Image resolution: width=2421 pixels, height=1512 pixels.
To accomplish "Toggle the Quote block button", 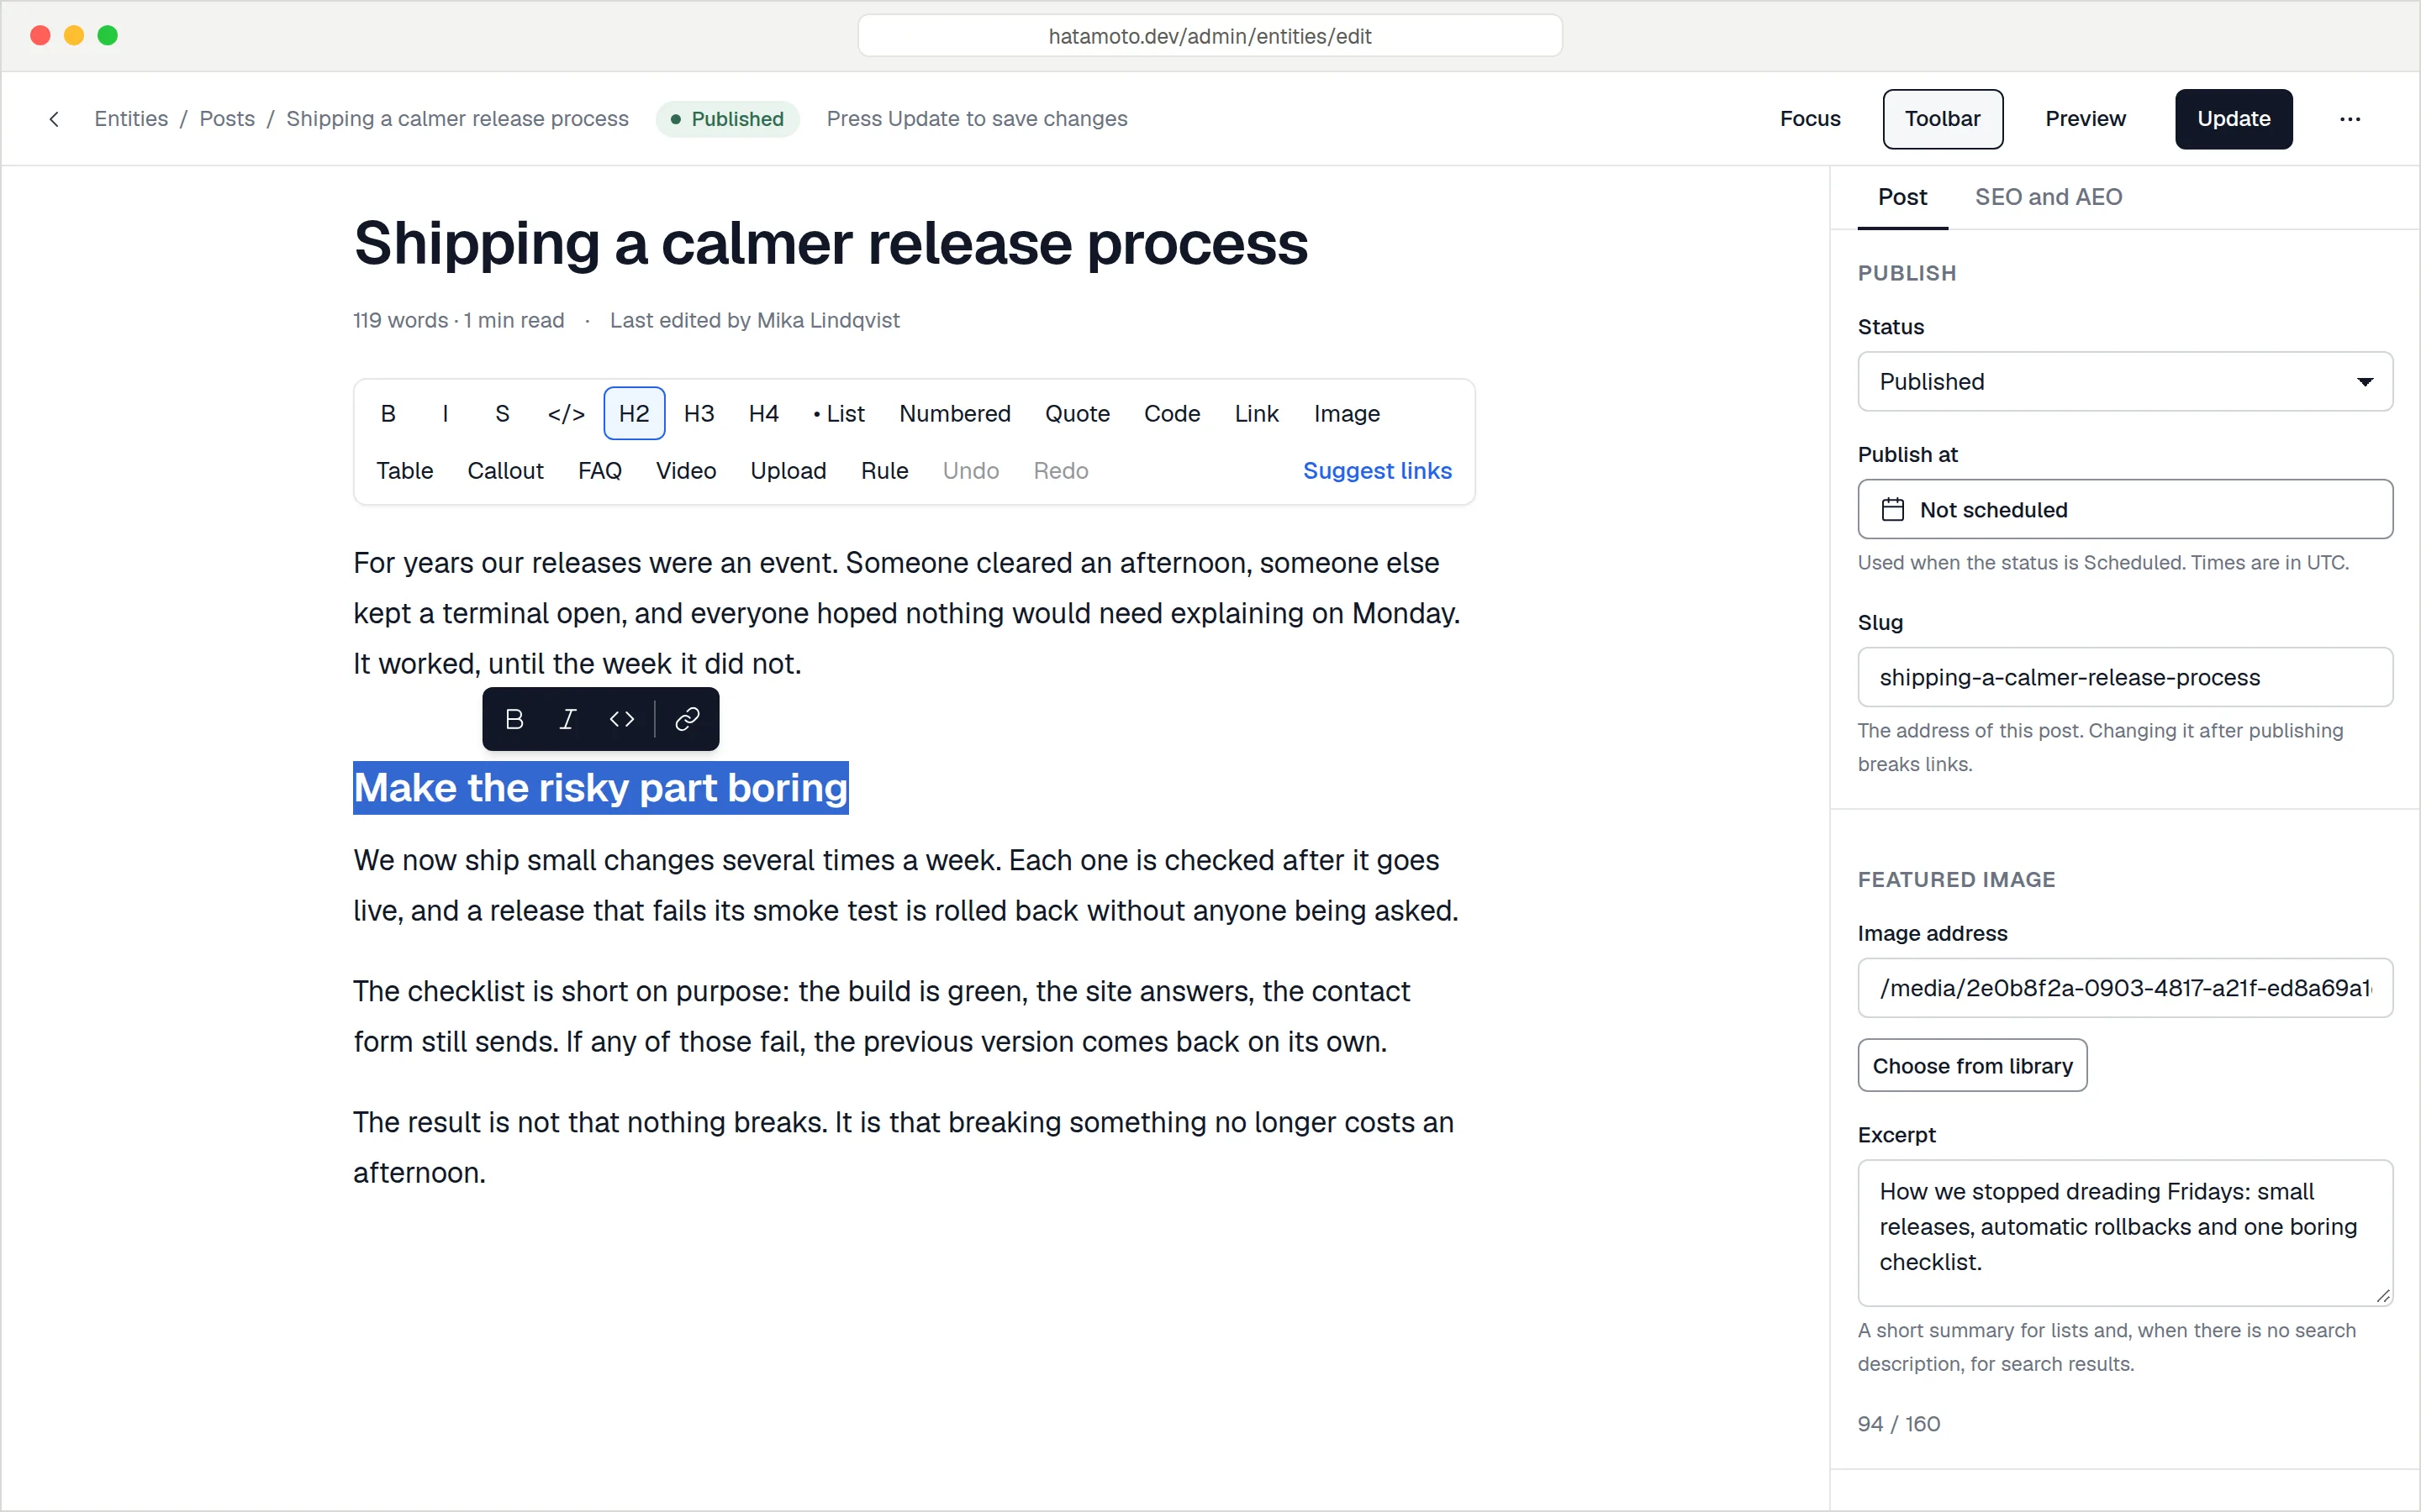I will point(1078,413).
